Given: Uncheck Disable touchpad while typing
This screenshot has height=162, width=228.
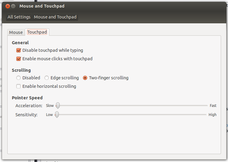Looking at the screenshot, I should click(x=18, y=50).
